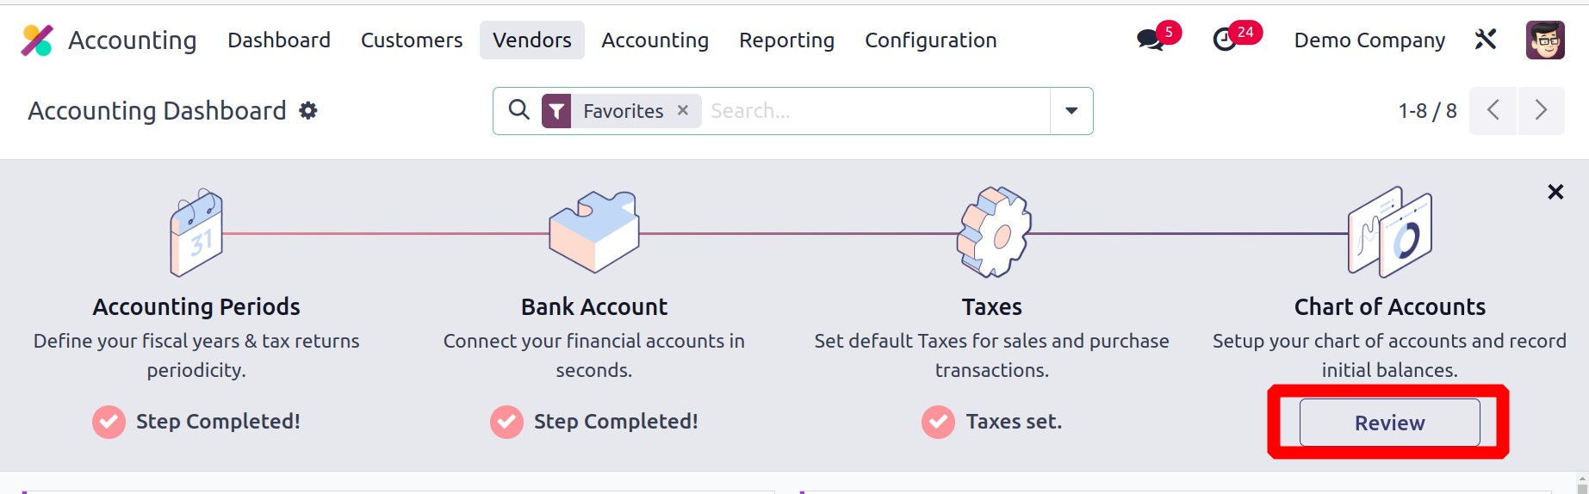Click the dashboard settings gear icon

click(x=308, y=110)
